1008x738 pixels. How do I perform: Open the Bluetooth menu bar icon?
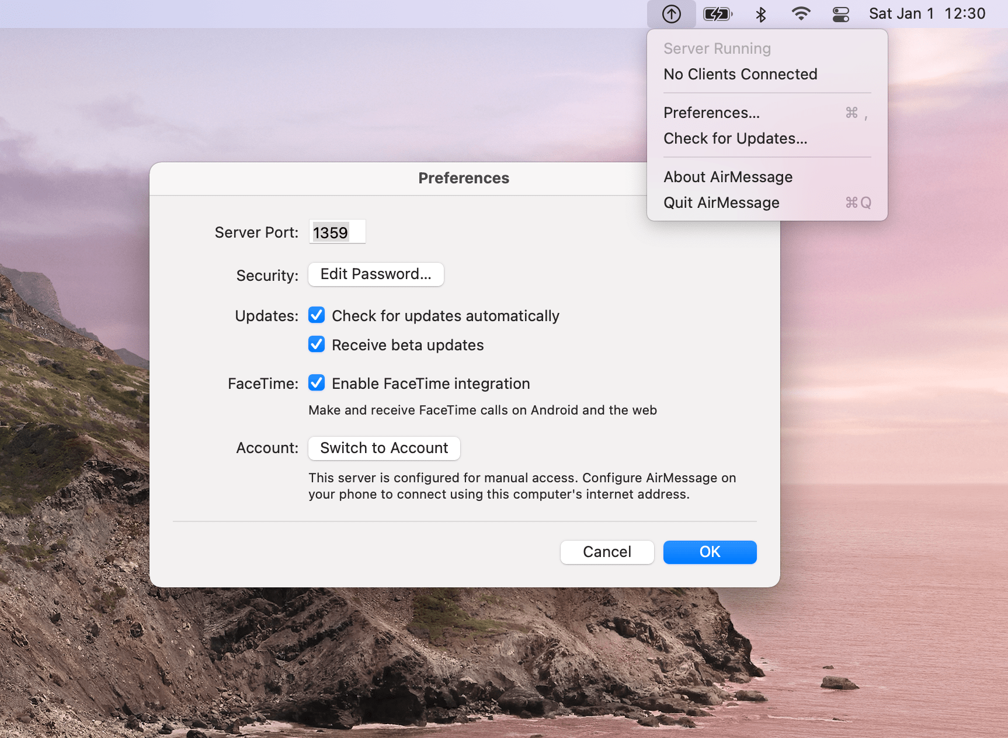(760, 14)
